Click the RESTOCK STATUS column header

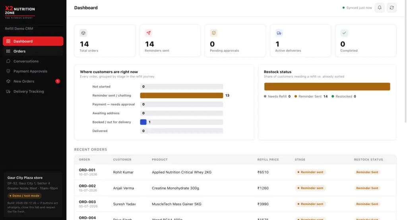pyautogui.click(x=368, y=160)
